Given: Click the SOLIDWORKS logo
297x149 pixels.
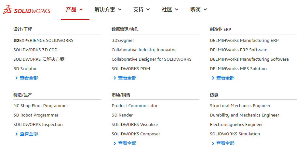Looking at the screenshot, I should pos(27,9).
